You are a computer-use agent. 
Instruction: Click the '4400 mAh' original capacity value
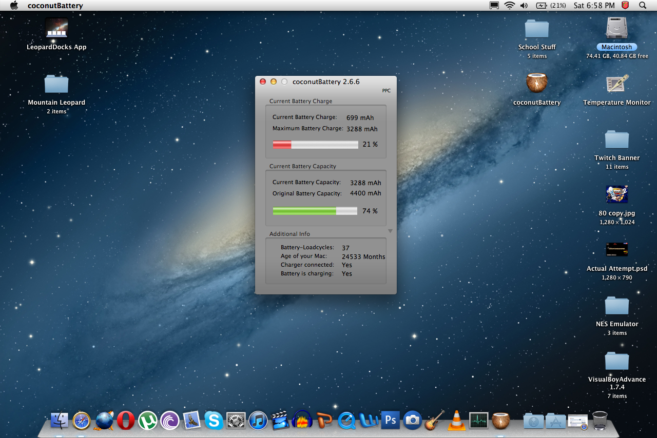365,193
